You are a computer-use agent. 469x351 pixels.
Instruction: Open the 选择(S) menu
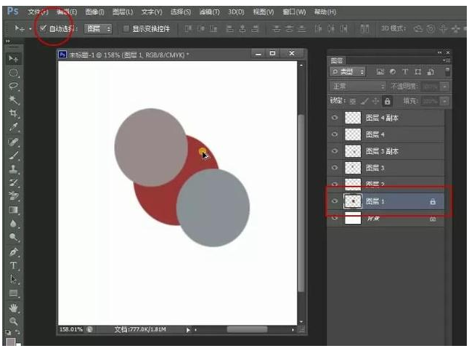point(181,12)
